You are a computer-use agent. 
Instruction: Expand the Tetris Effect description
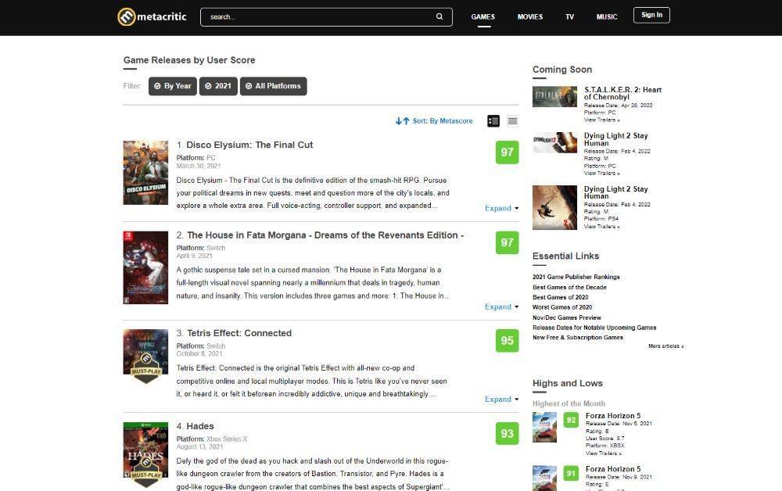coord(501,400)
